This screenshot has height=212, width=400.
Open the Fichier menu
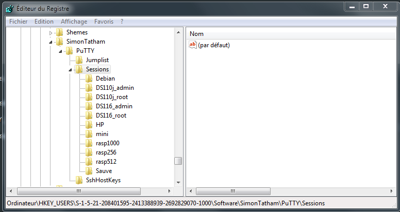coord(19,22)
